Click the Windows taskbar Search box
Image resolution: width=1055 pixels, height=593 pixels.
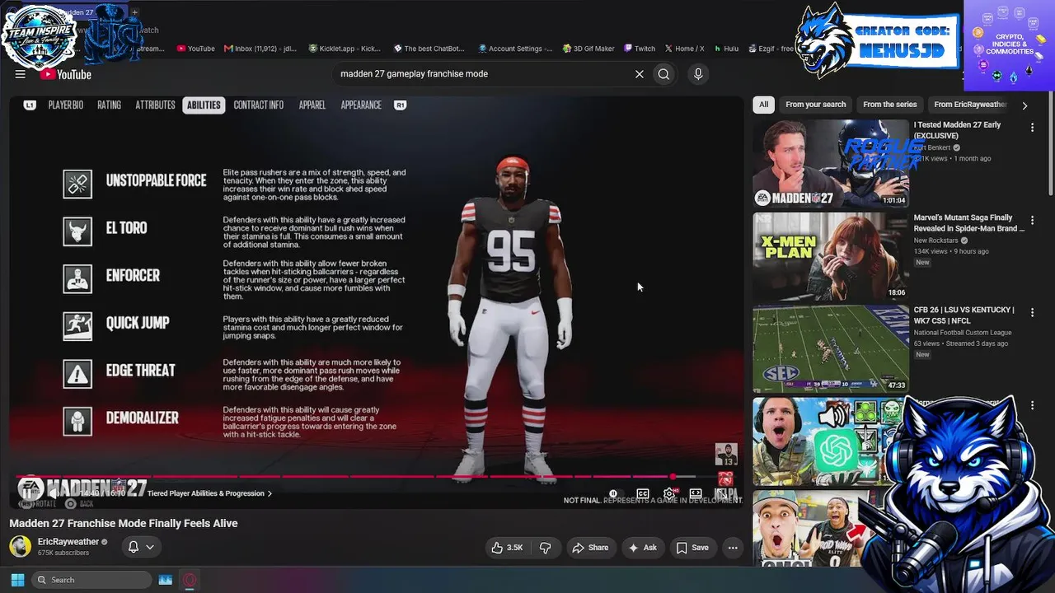coord(91,580)
